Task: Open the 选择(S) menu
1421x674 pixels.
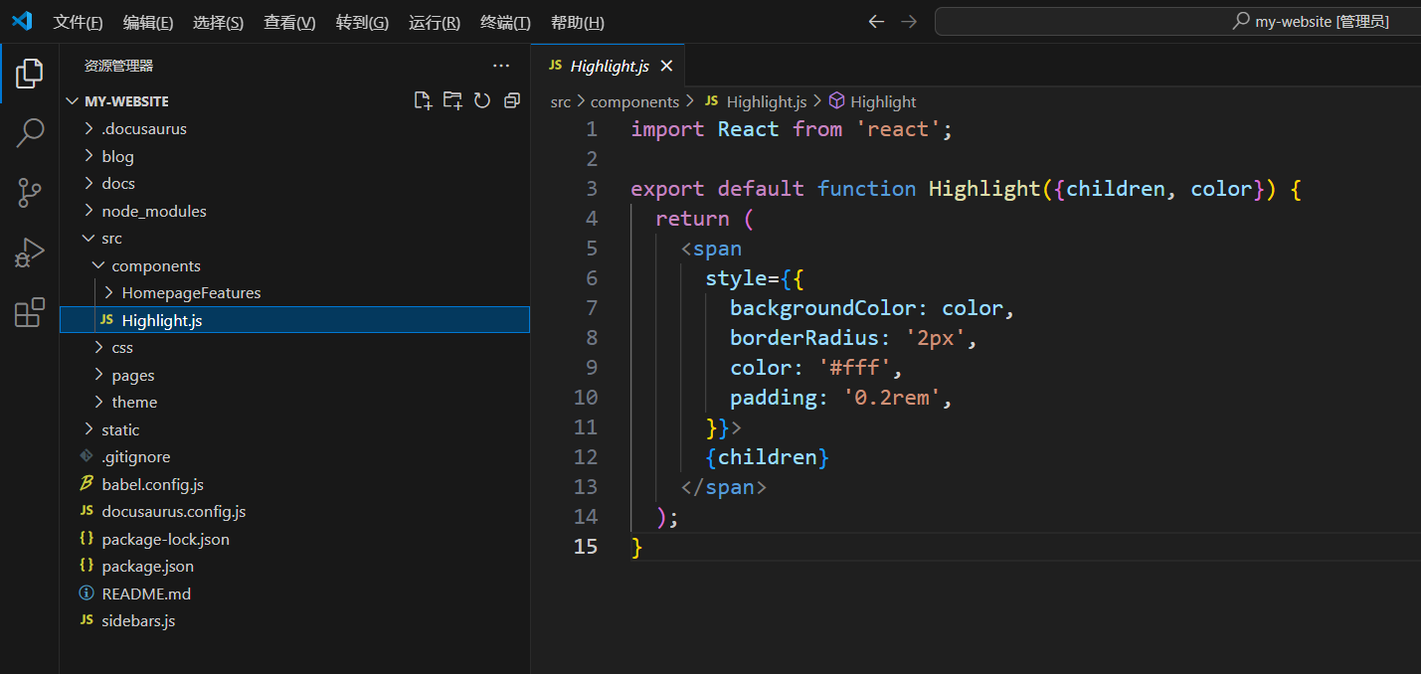Action: coord(219,22)
